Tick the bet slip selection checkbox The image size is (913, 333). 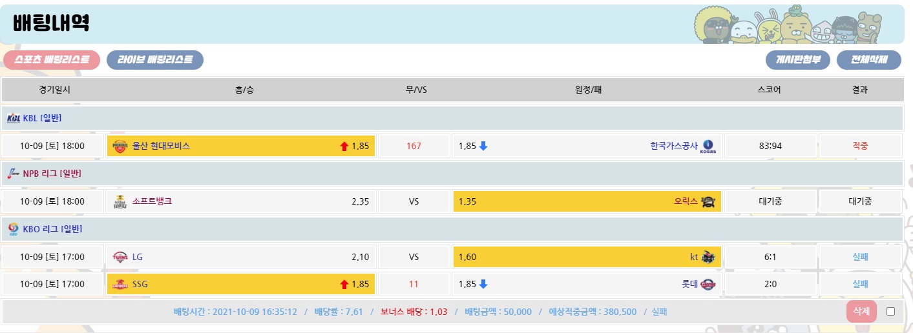coord(890,312)
